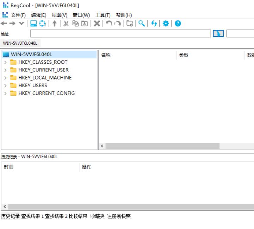Click the go button beside address bar
Viewport: 254px width, 229px height.
(218, 33)
